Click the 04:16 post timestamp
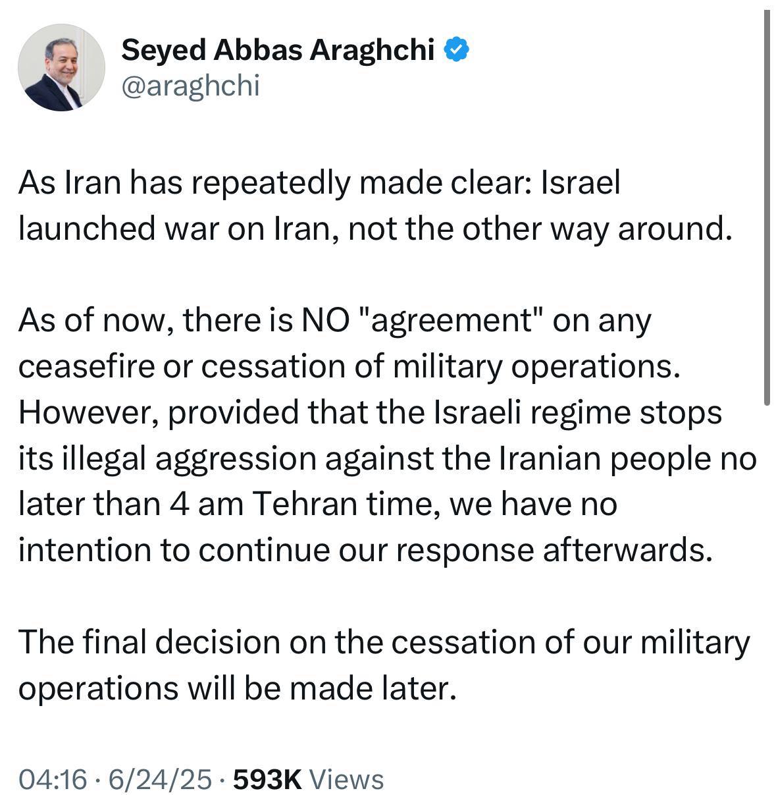 pyautogui.click(x=53, y=779)
